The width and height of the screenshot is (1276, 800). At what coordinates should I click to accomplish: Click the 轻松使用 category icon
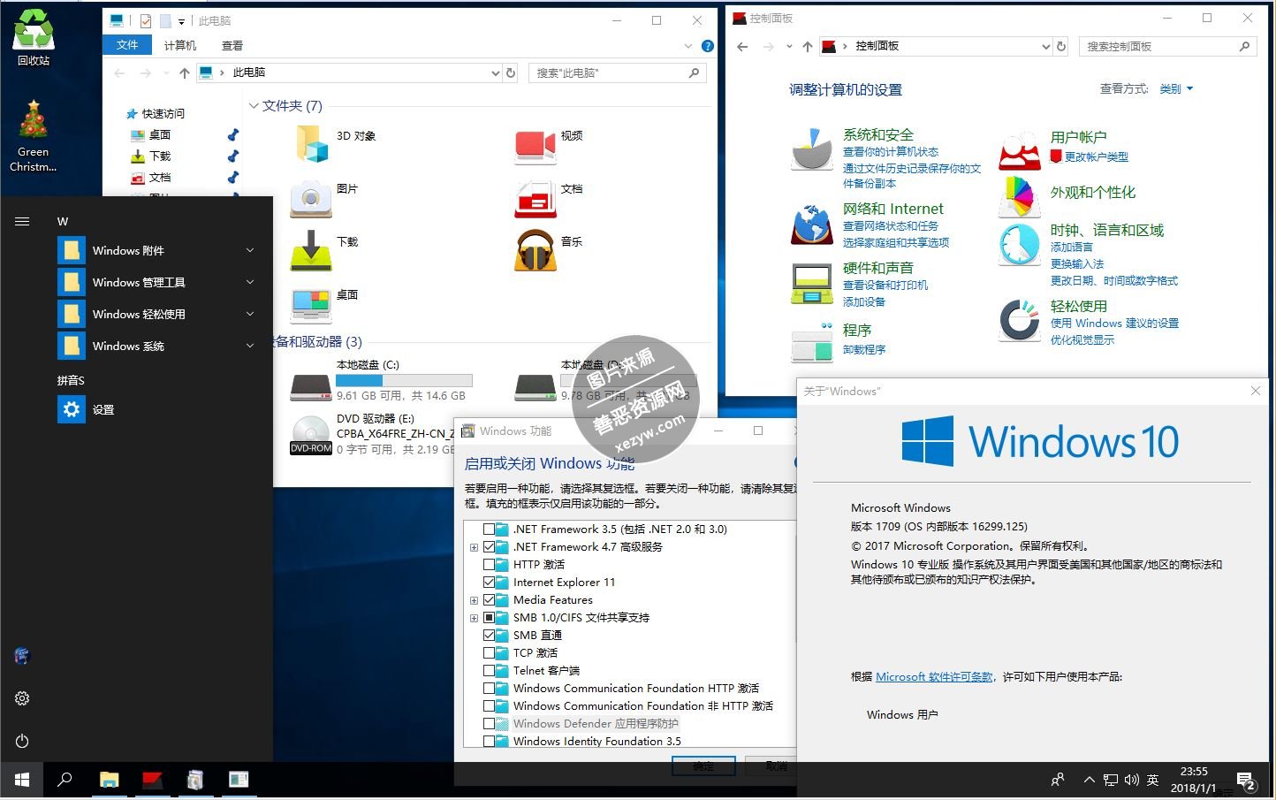point(1020,320)
